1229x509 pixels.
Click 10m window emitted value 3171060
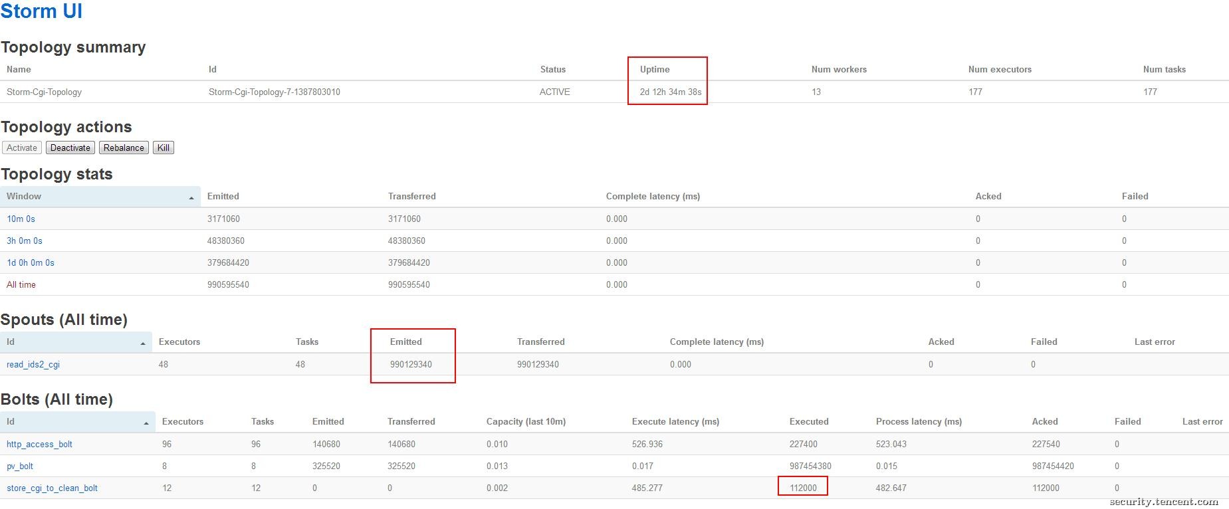click(x=223, y=219)
